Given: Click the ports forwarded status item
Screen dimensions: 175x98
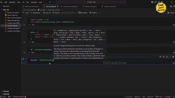Looking at the screenshot, I should tap(10, 97).
